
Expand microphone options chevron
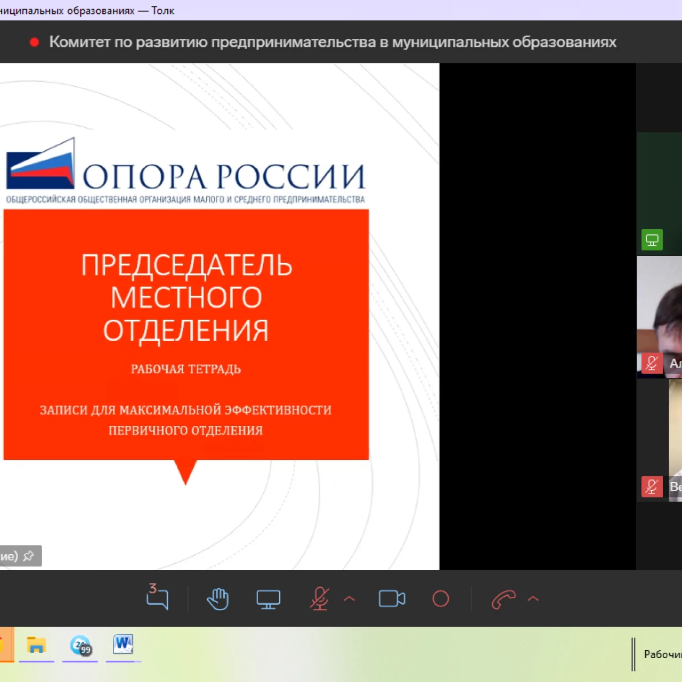tap(350, 598)
